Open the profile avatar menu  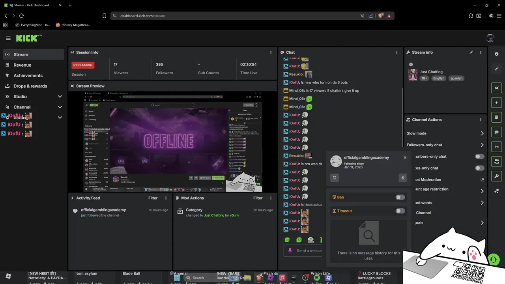point(490,38)
